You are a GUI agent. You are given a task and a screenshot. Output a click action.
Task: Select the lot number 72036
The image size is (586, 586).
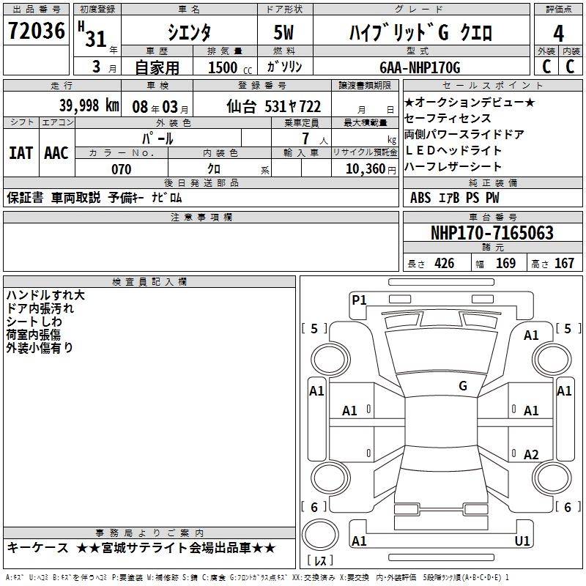(36, 31)
